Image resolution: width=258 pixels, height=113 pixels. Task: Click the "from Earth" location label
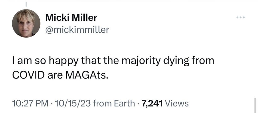tap(114, 103)
